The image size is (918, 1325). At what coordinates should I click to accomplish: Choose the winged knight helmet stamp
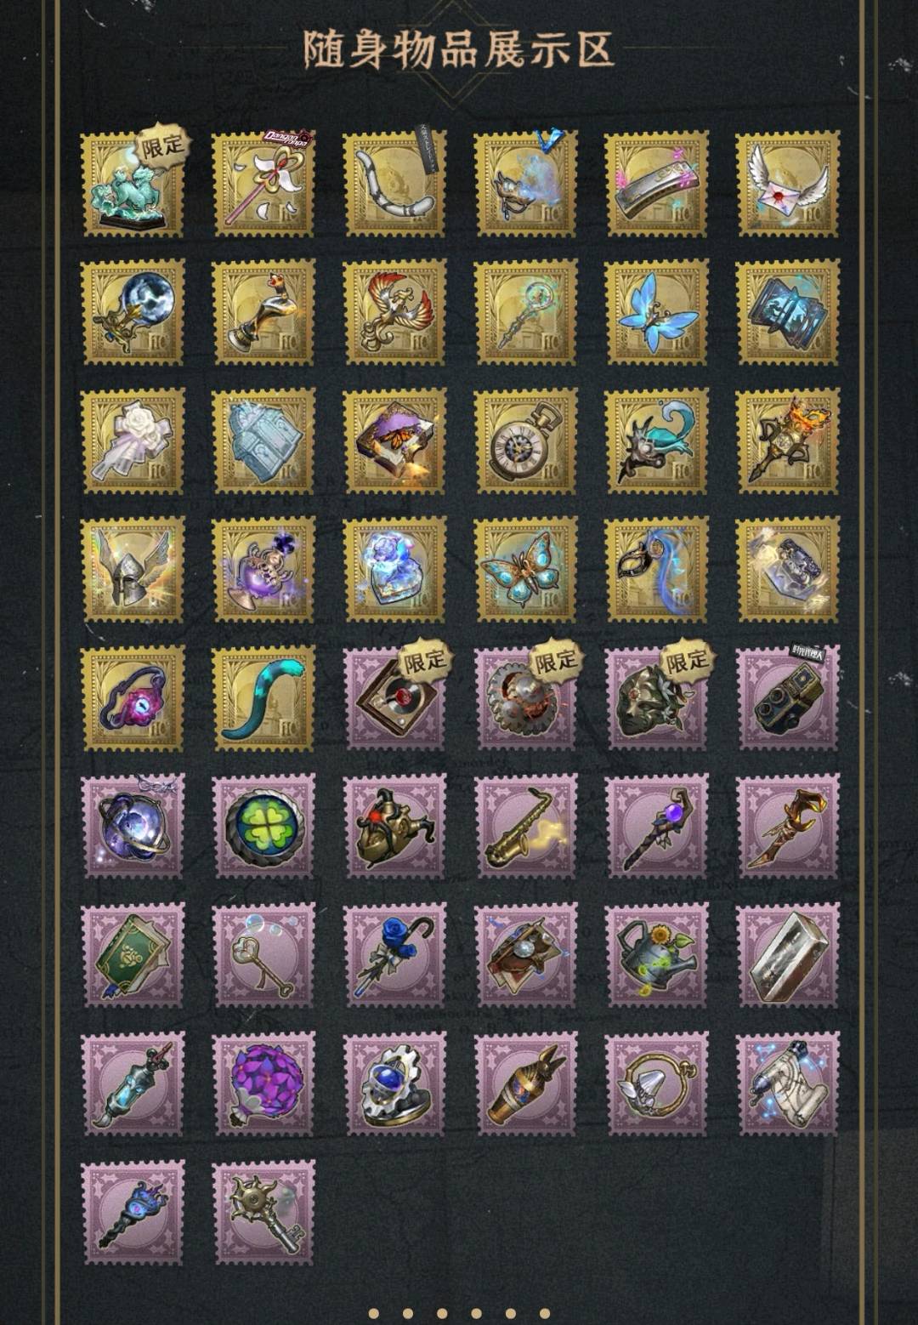click(133, 569)
